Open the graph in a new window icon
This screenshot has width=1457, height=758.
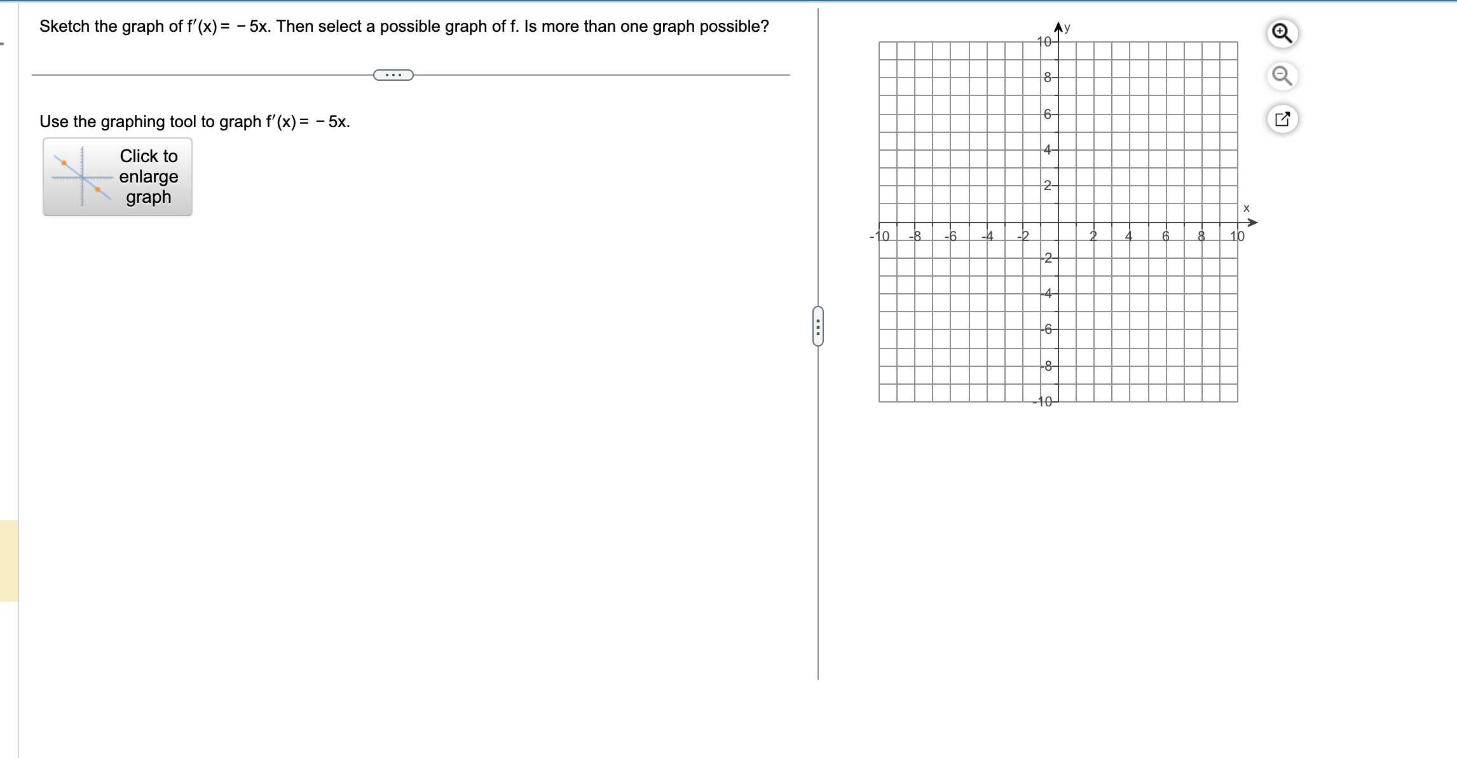click(1283, 119)
